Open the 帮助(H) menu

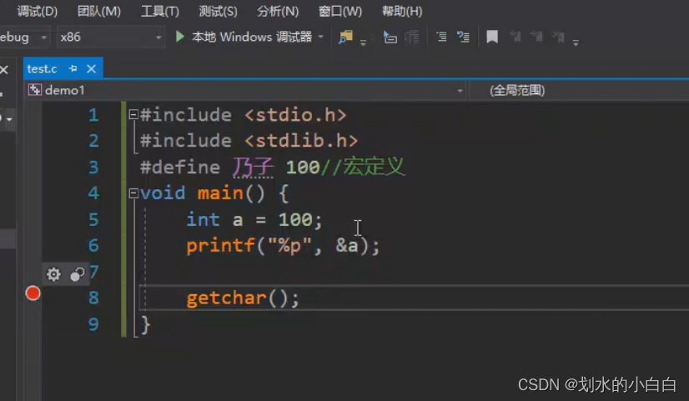coord(402,11)
